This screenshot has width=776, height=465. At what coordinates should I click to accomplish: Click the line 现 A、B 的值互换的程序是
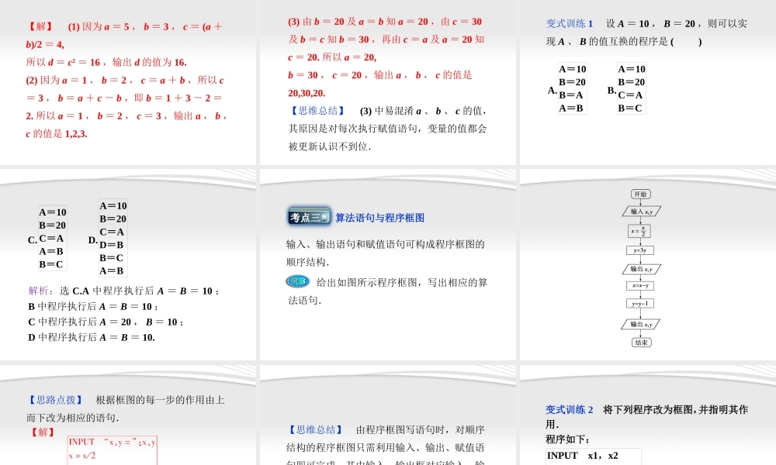coord(624,42)
